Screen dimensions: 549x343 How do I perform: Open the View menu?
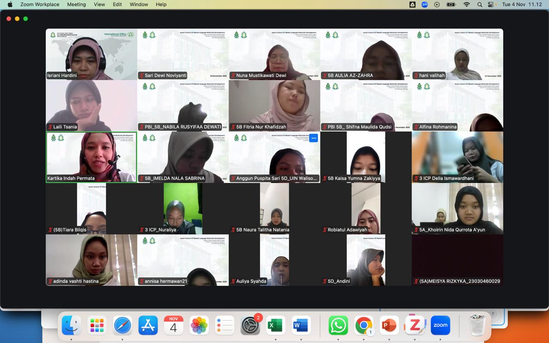coord(100,4)
